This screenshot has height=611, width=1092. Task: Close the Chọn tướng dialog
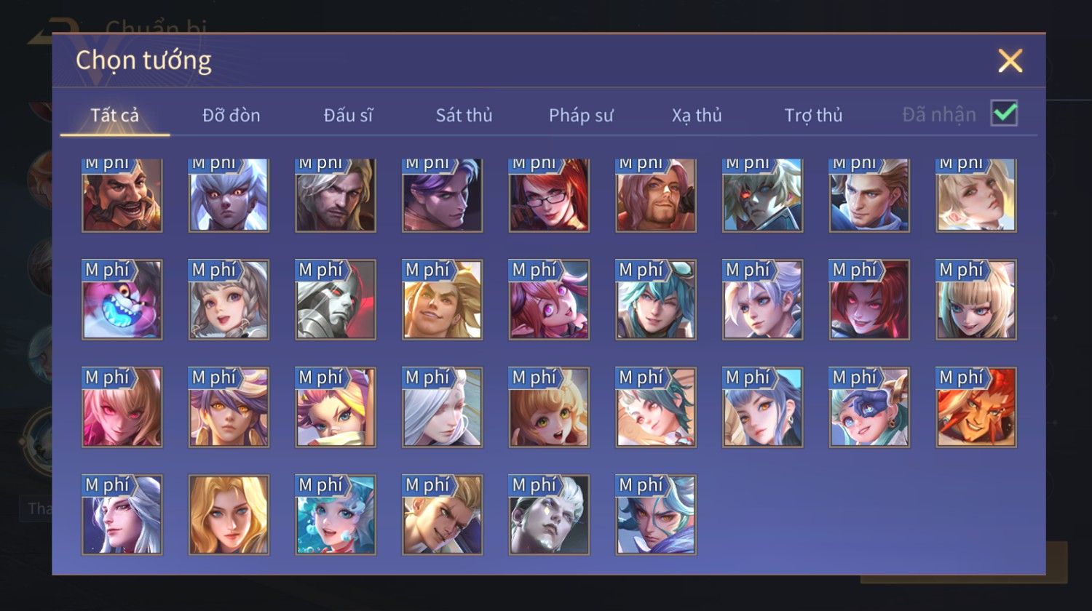[x=1010, y=61]
